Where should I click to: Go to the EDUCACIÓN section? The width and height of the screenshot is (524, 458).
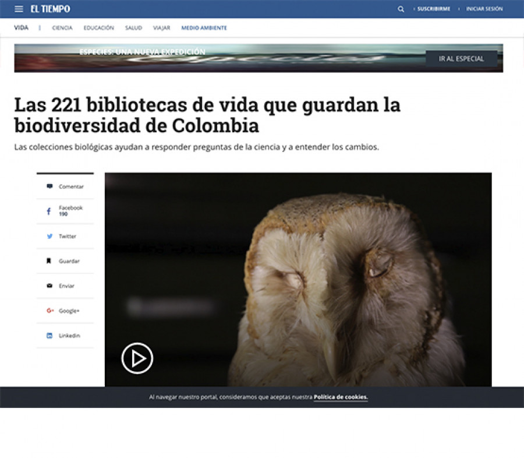pyautogui.click(x=98, y=28)
